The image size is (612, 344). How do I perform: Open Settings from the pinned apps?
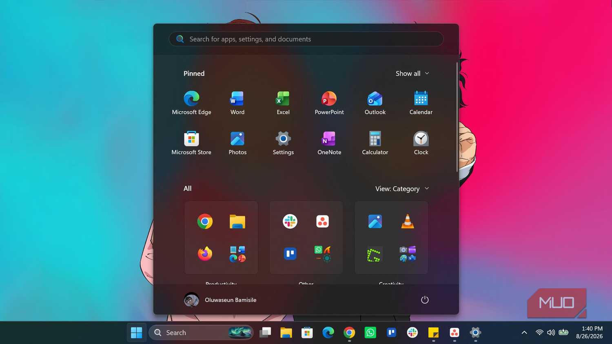[283, 143]
